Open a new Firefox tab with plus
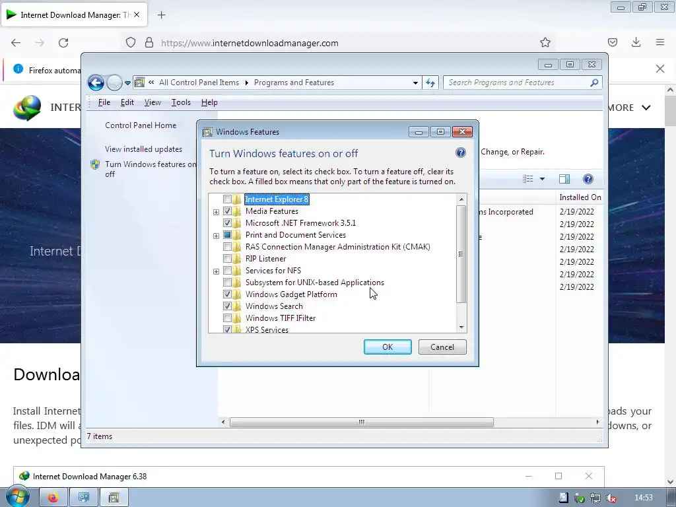Viewport: 676px width, 507px height. pos(161,15)
